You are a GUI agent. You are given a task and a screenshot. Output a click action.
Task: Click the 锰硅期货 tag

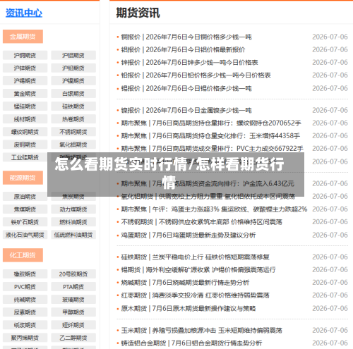[x=25, y=106]
